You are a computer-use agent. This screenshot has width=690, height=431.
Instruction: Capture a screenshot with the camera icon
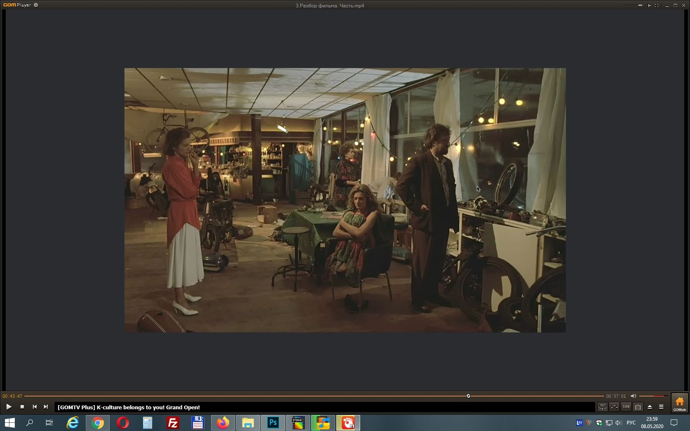[638, 407]
